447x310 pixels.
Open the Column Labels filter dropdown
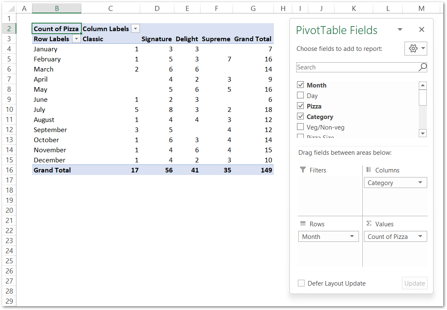coord(135,28)
